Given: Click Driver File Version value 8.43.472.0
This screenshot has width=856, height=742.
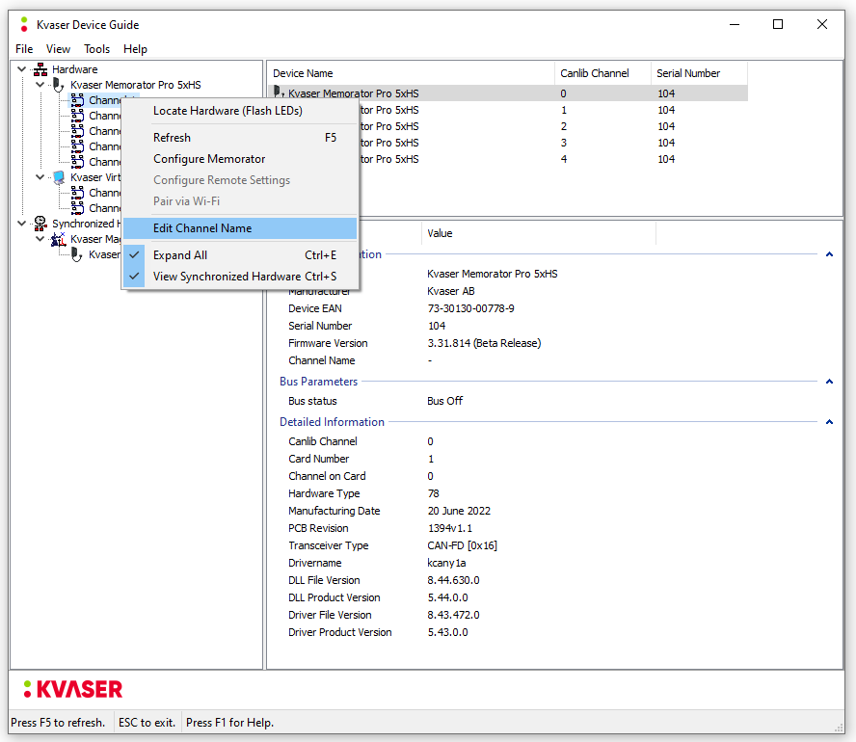Looking at the screenshot, I should 453,615.
